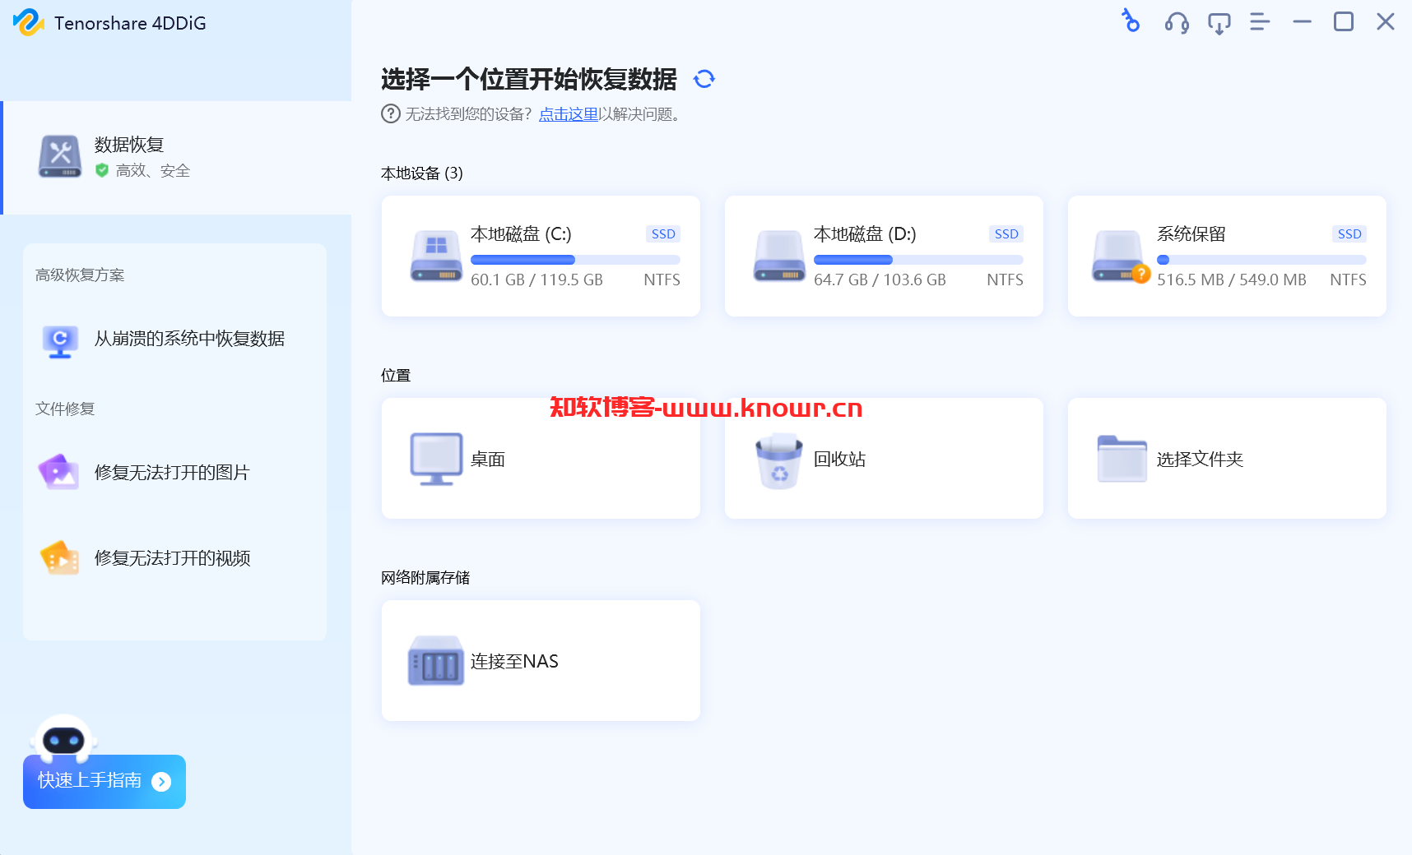Click the 文件修复 section label
The height and width of the screenshot is (855, 1412).
(x=65, y=409)
